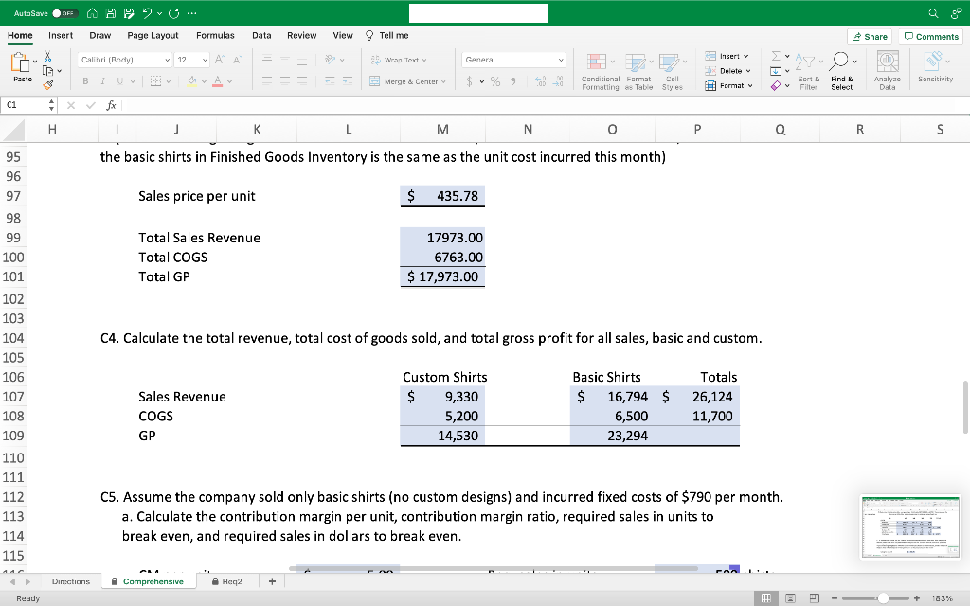This screenshot has width=970, height=606.
Task: Expand the font color dropdown arrow
Action: (229, 81)
